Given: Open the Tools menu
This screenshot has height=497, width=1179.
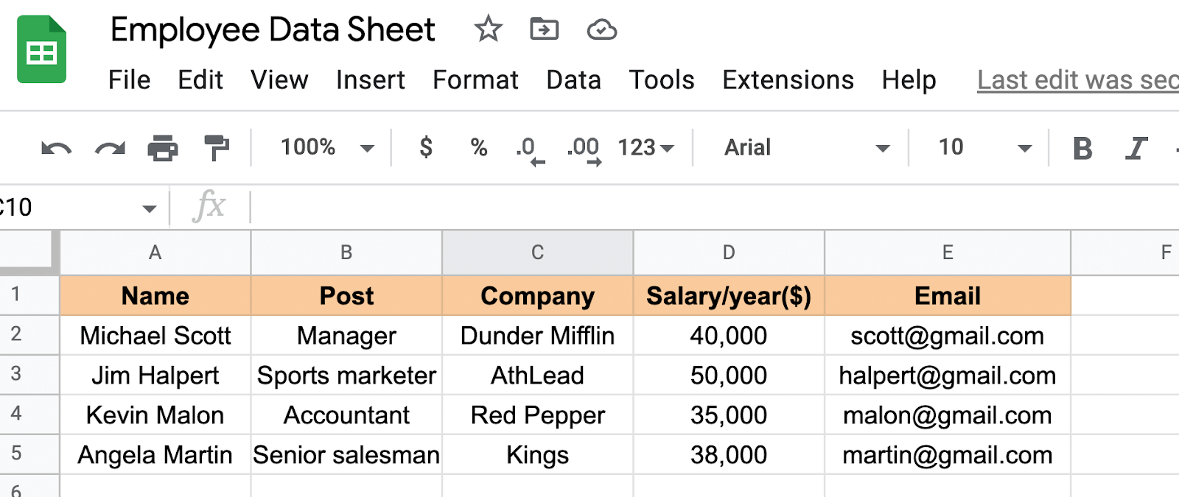Looking at the screenshot, I should point(662,80).
